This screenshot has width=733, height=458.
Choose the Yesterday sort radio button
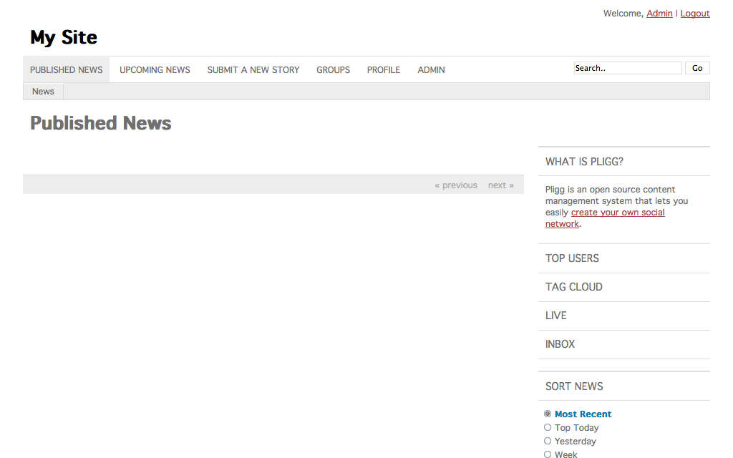548,441
